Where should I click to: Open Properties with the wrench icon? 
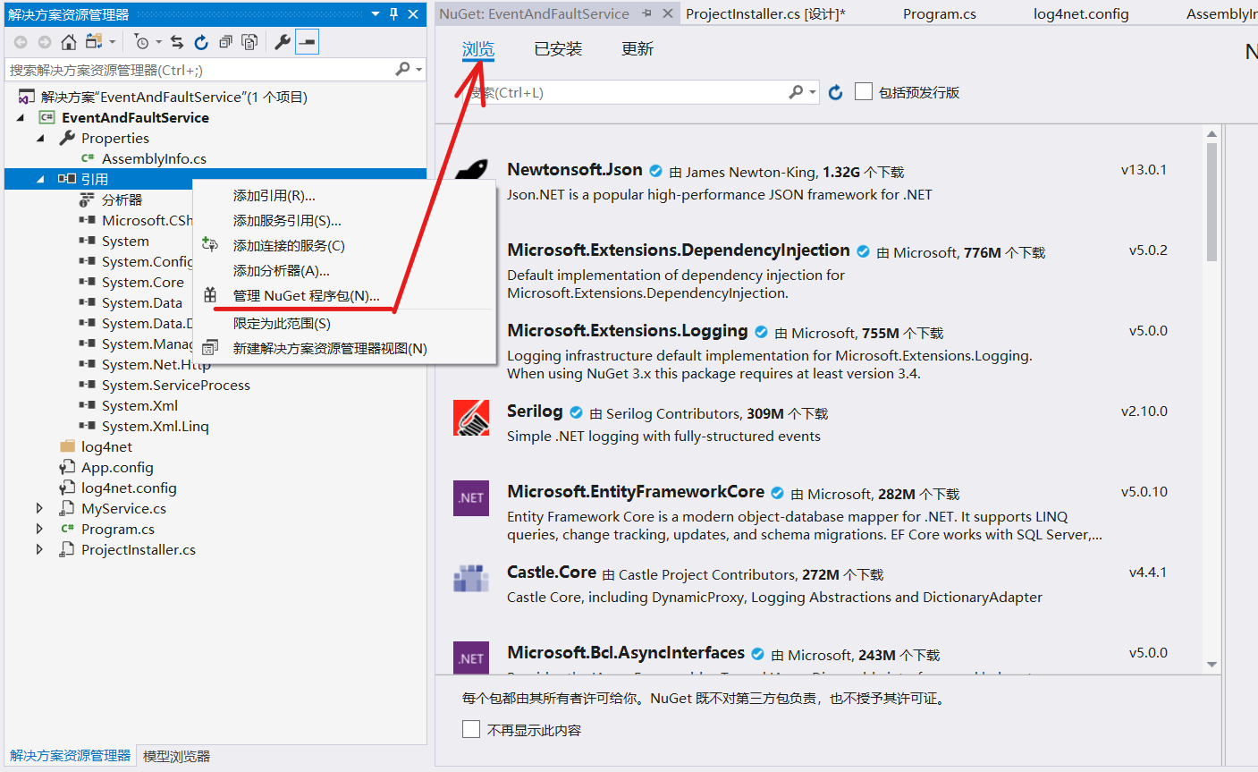pos(283,42)
